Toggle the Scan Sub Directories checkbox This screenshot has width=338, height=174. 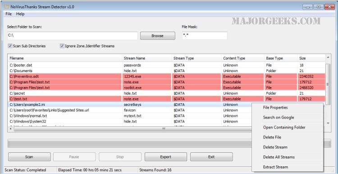[10, 46]
